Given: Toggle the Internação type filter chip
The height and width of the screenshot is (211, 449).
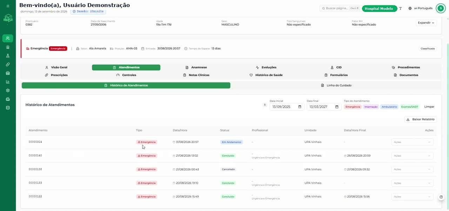Looking at the screenshot, I should pyautogui.click(x=371, y=107).
